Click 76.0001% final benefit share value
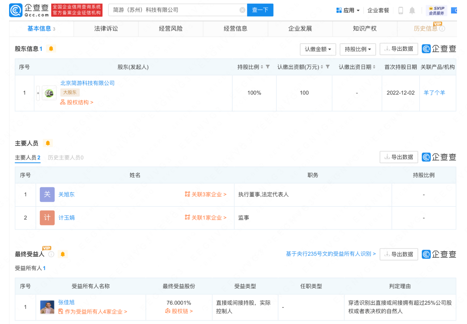 [179, 303]
